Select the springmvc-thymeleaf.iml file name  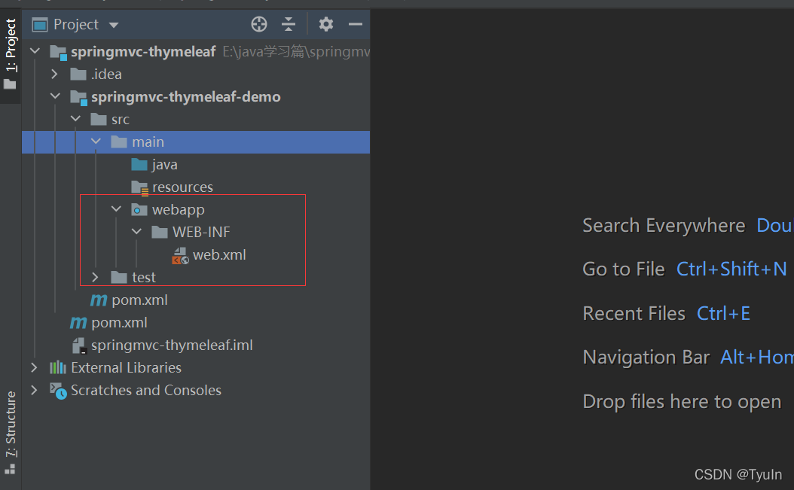(x=172, y=345)
